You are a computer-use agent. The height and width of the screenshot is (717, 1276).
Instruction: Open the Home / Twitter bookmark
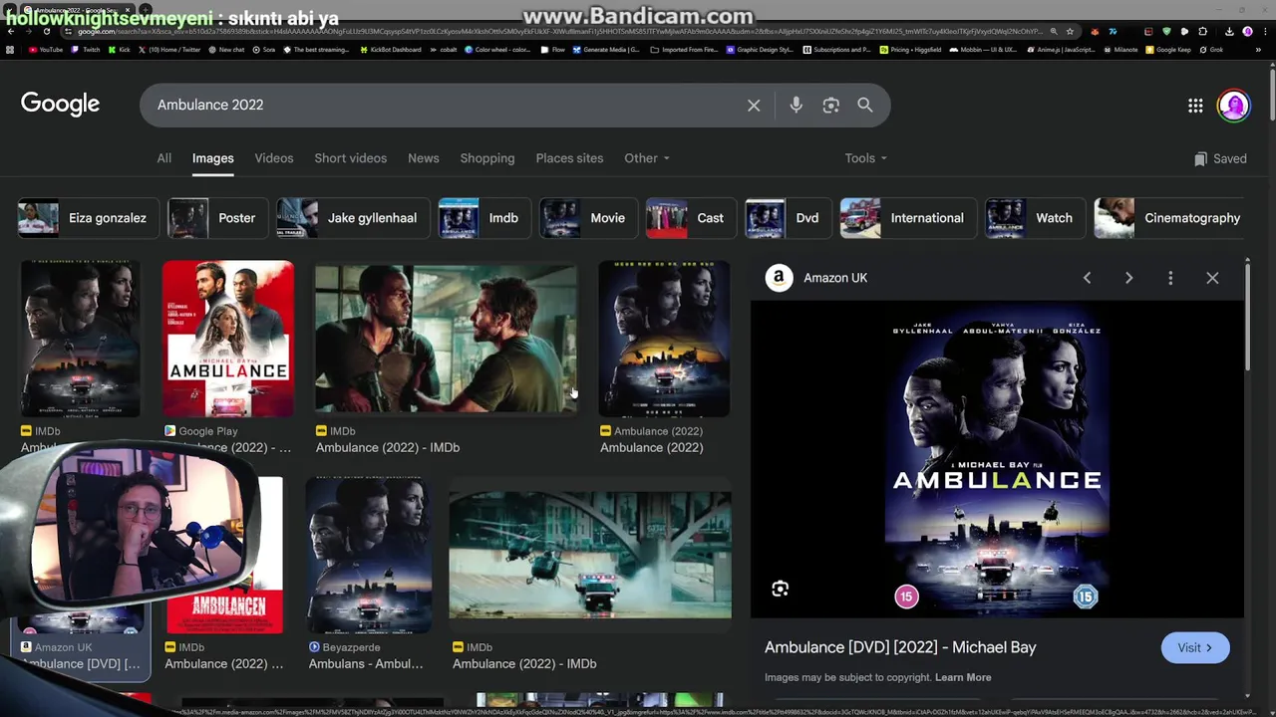pos(169,50)
